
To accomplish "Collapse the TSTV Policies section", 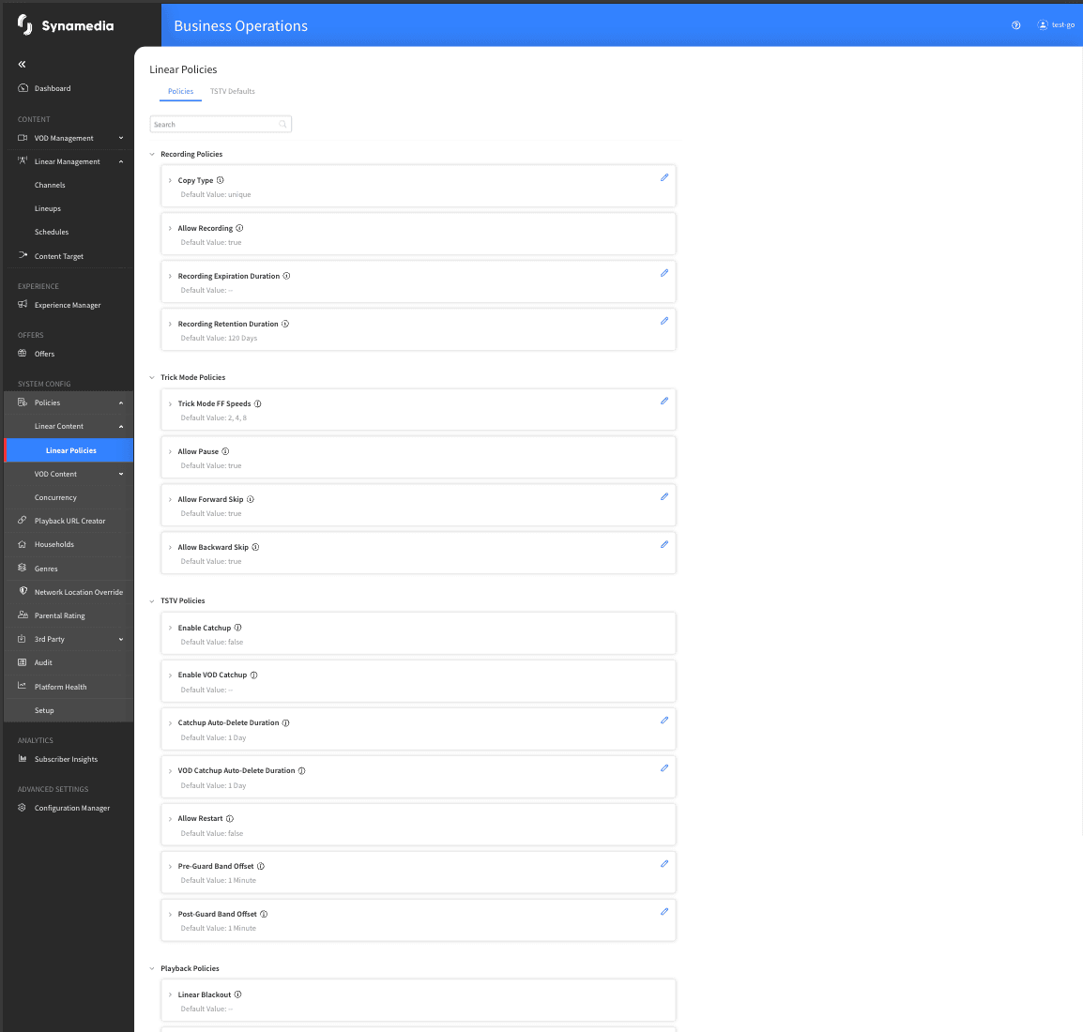I will pyautogui.click(x=152, y=601).
